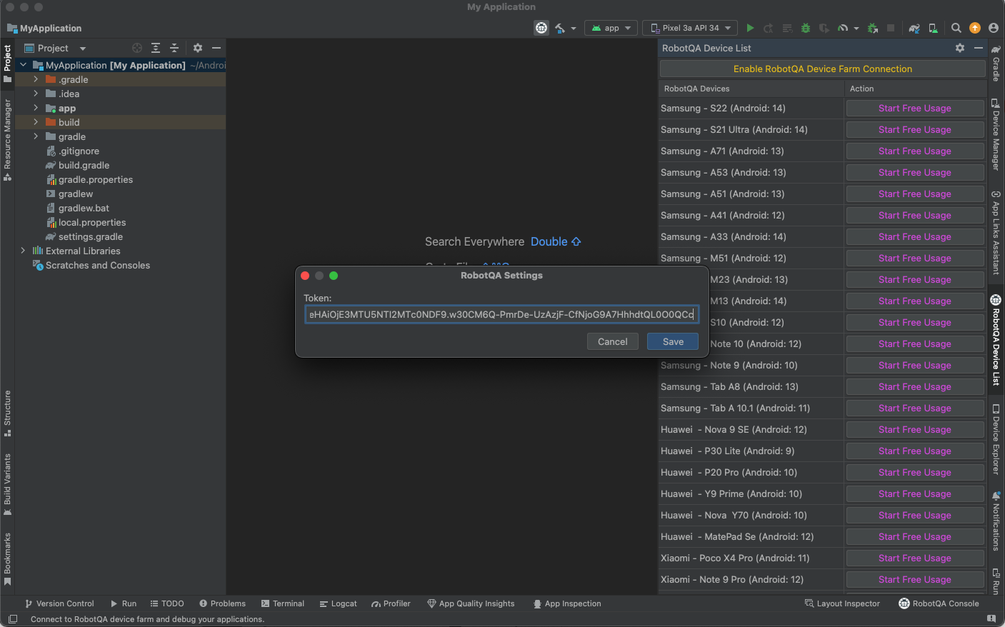Open the Logcat tab
Screen dimensions: 1005x627
coord(338,603)
